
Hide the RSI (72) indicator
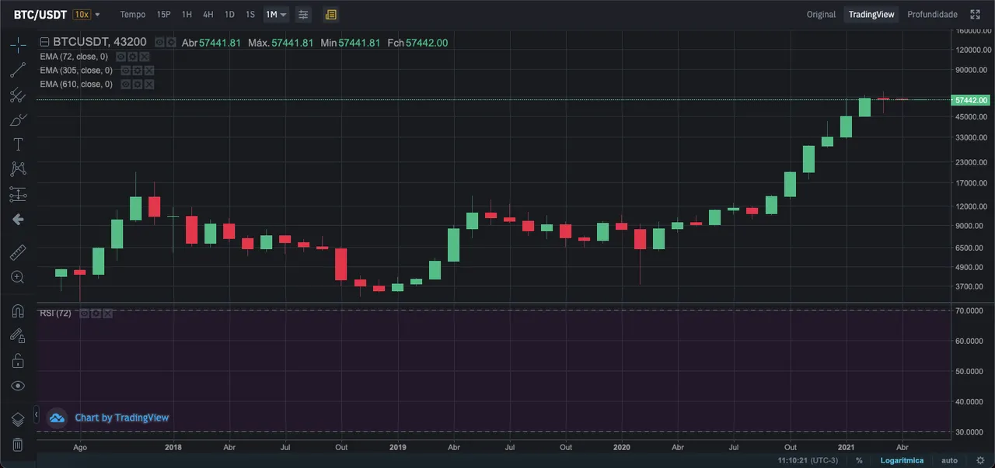[84, 314]
